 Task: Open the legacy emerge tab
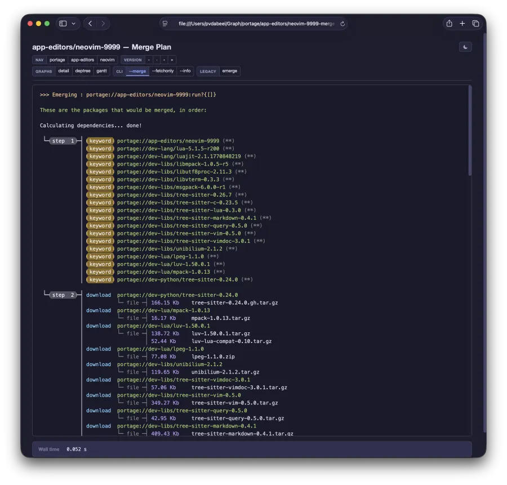click(230, 71)
